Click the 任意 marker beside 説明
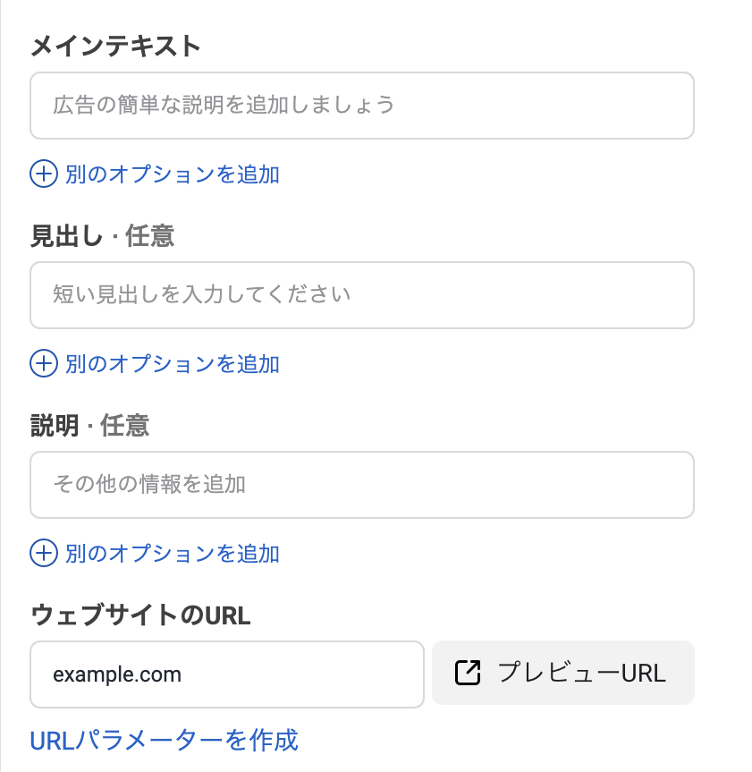 coord(124,426)
